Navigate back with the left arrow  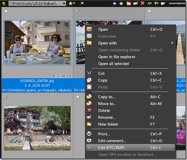(x=115, y=4)
